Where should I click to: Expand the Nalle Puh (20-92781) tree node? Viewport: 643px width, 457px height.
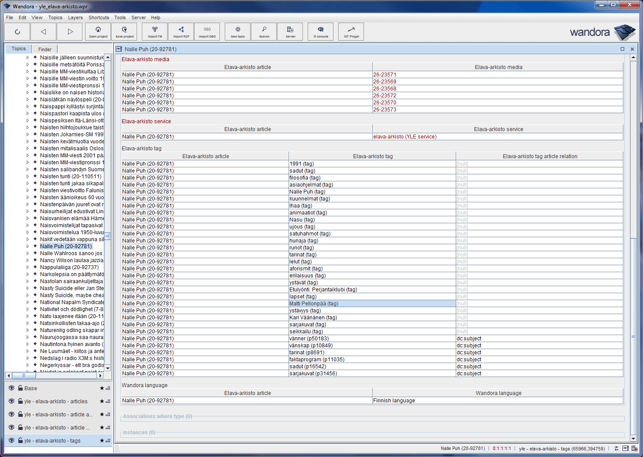[28, 246]
